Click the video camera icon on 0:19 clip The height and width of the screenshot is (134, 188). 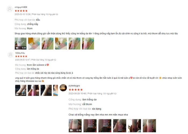71,130
